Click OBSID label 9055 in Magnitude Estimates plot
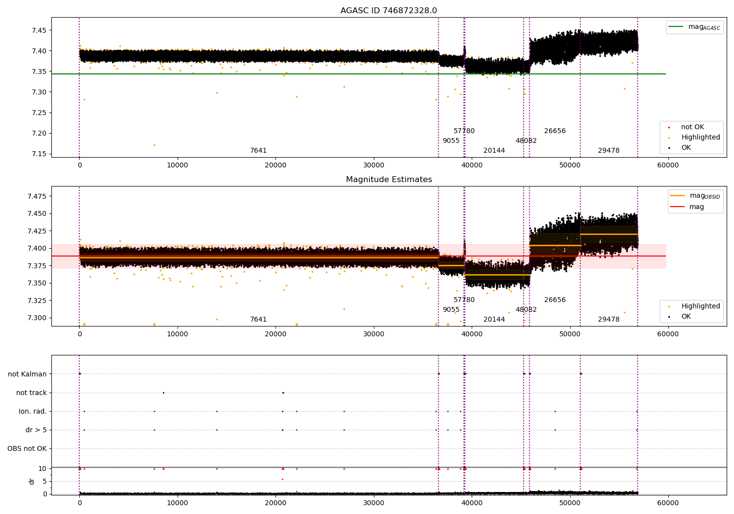Image resolution: width=734 pixels, height=514 pixels. 451,310
